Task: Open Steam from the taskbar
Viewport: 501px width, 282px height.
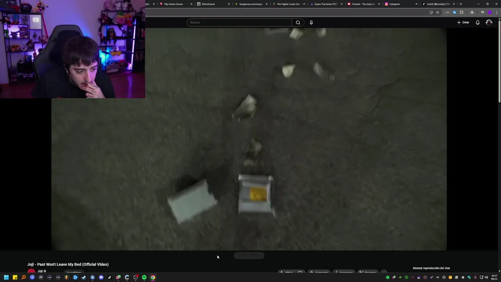Action: tap(84, 277)
